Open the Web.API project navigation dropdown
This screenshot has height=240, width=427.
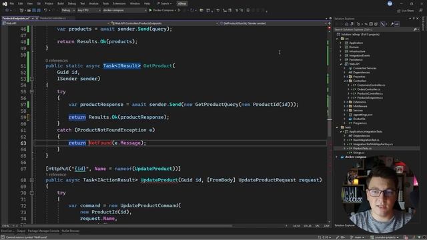56,23
